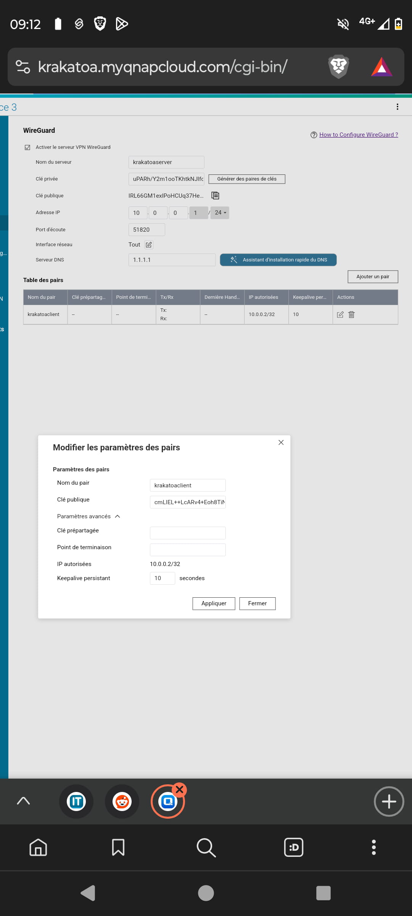The height and width of the screenshot is (916, 412).
Task: Tap the Brave Rewards triangle icon
Action: click(381, 67)
